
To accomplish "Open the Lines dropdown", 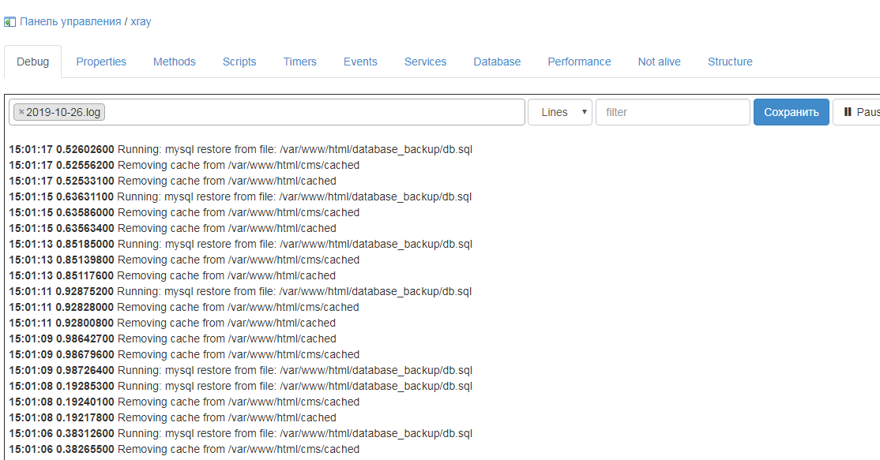I will 560,112.
